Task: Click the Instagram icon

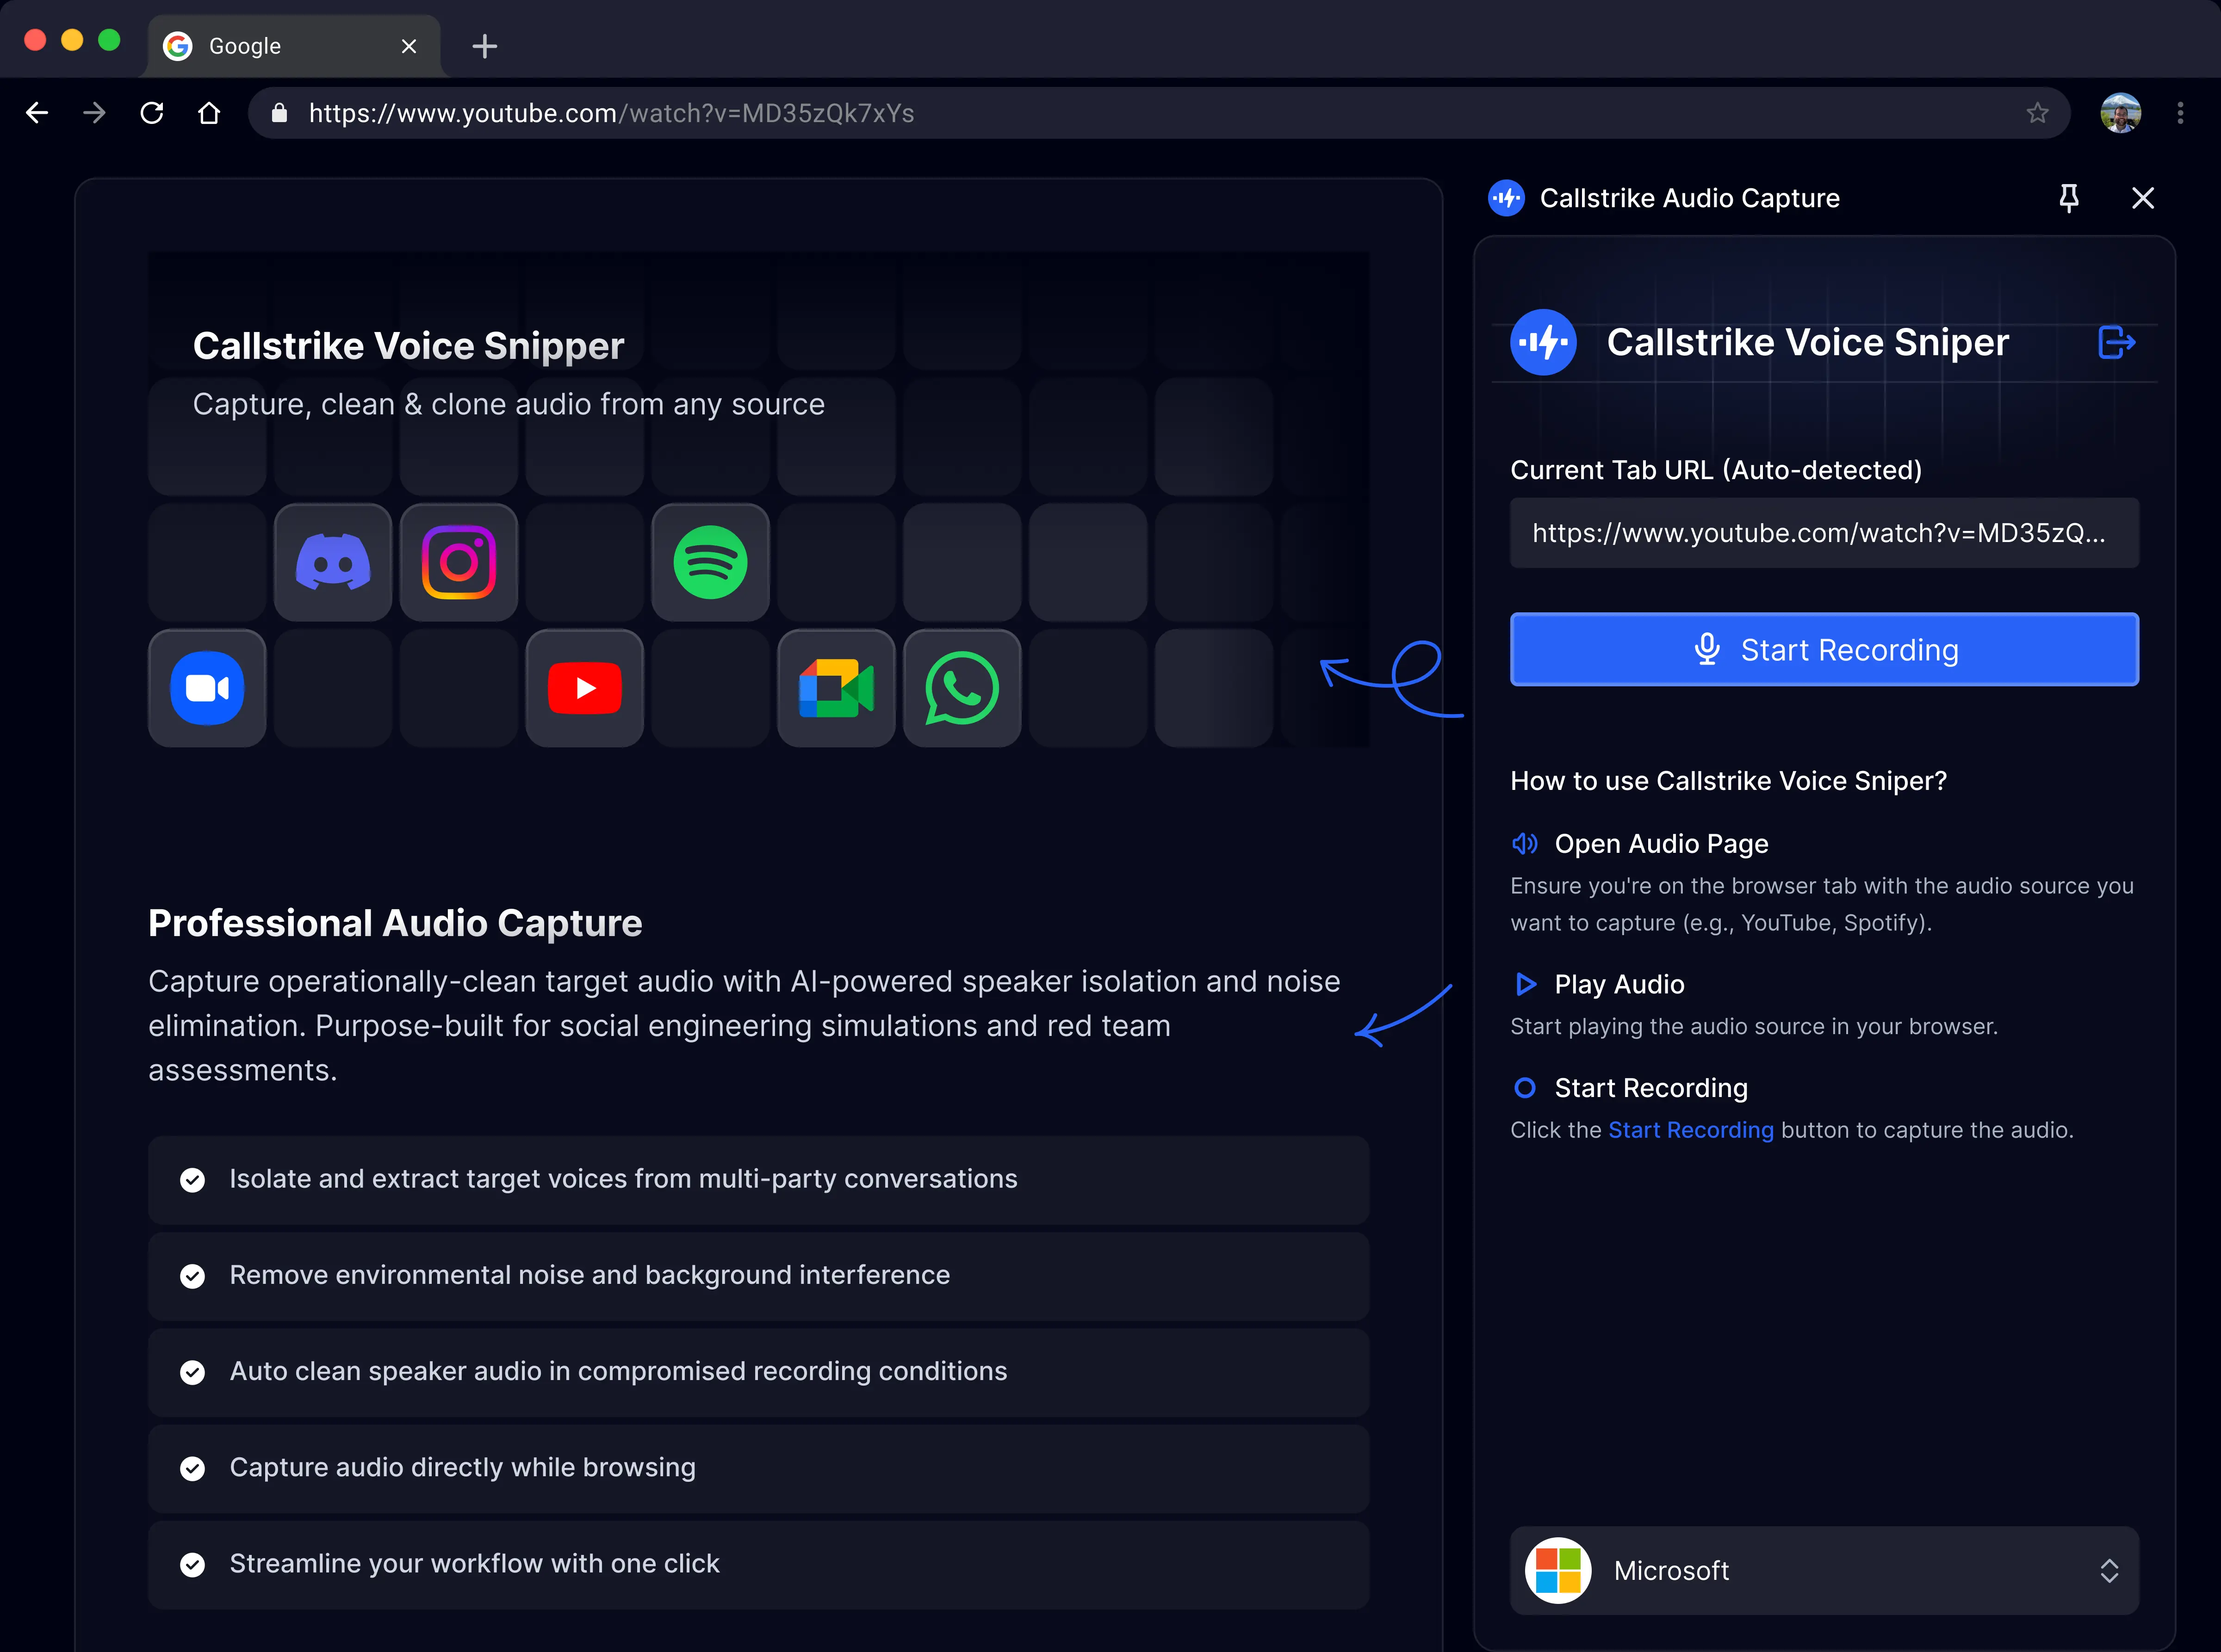Action: point(458,562)
